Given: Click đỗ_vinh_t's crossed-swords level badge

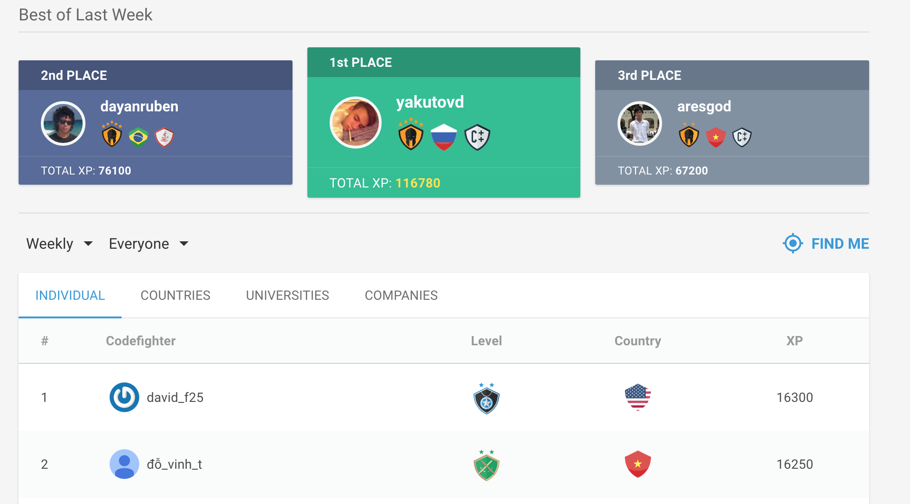Looking at the screenshot, I should coord(486,465).
